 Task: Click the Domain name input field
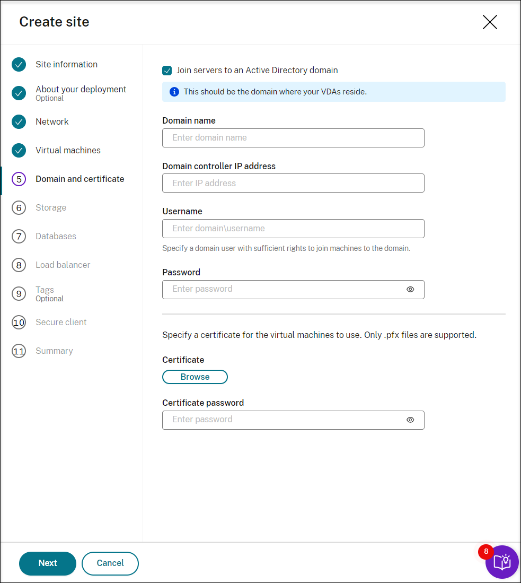point(293,138)
